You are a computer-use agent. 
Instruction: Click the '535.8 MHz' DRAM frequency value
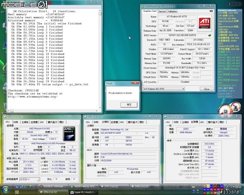pyautogui.click(x=209, y=144)
